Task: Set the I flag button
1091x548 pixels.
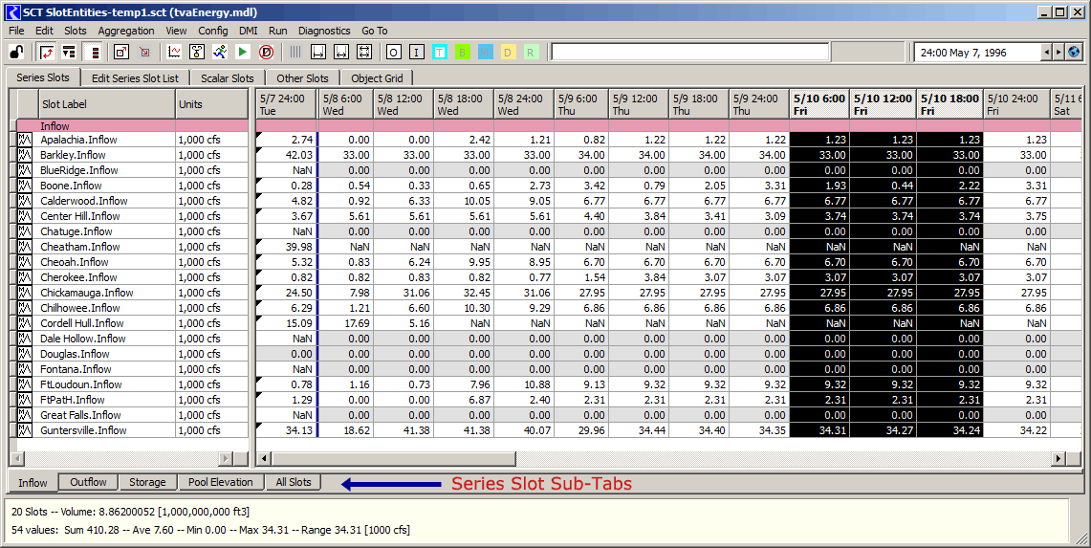Action: [417, 53]
